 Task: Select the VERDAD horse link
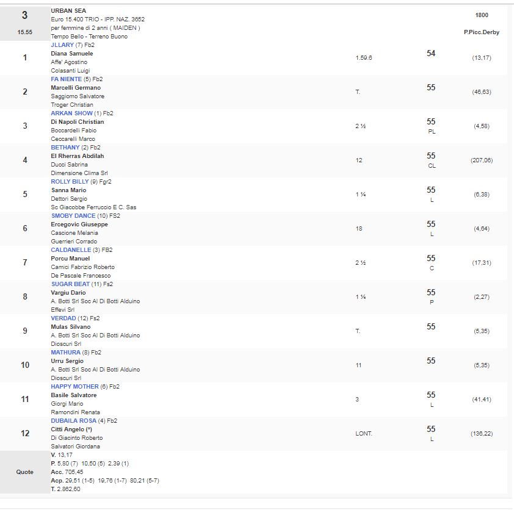pos(63,318)
